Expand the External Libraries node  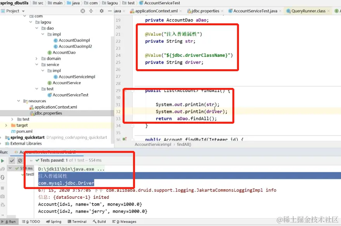pyautogui.click(x=1, y=144)
